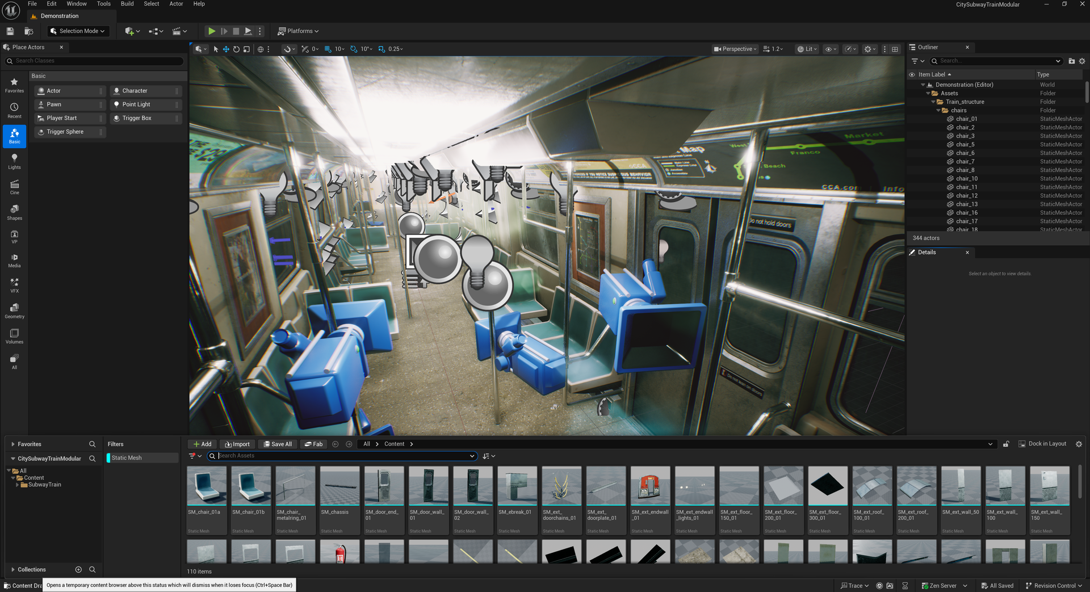Image resolution: width=1090 pixels, height=592 pixels.
Task: Open the Tools menu
Action: click(x=103, y=4)
